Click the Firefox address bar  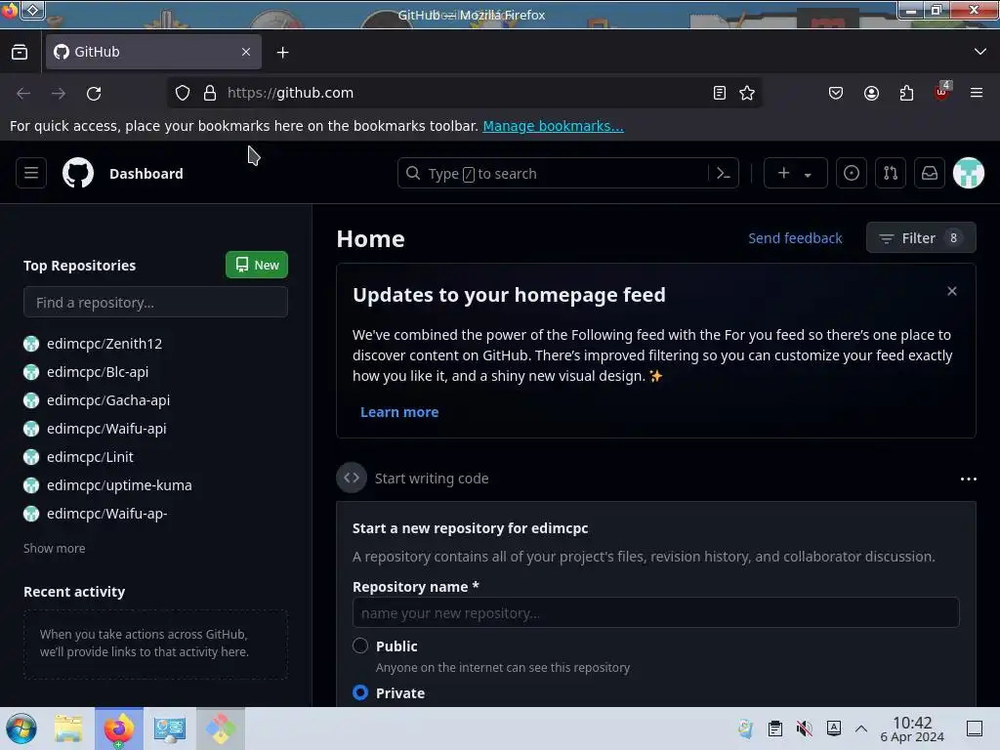(x=466, y=93)
